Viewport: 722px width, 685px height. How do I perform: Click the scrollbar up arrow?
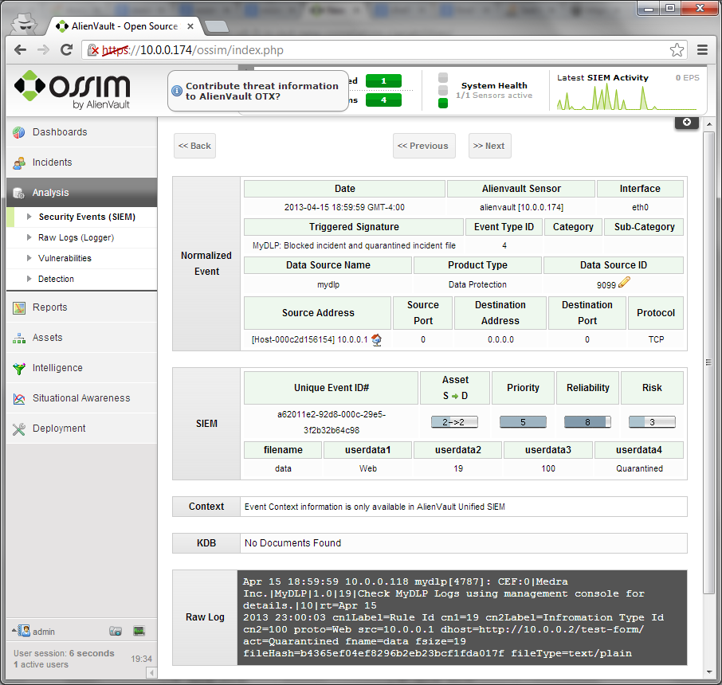pos(709,123)
